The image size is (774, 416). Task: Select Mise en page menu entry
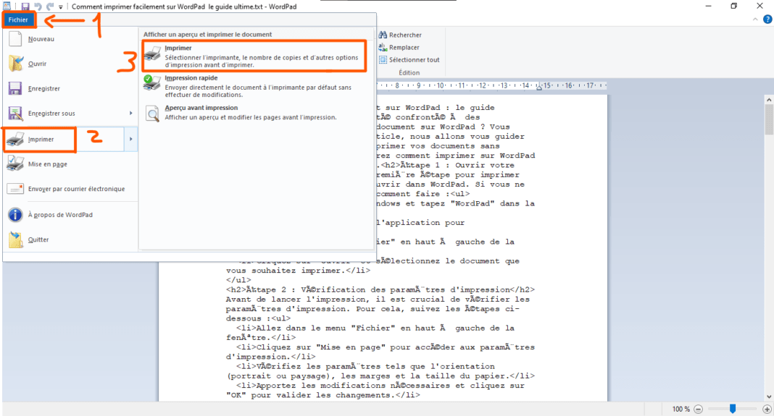pos(70,164)
